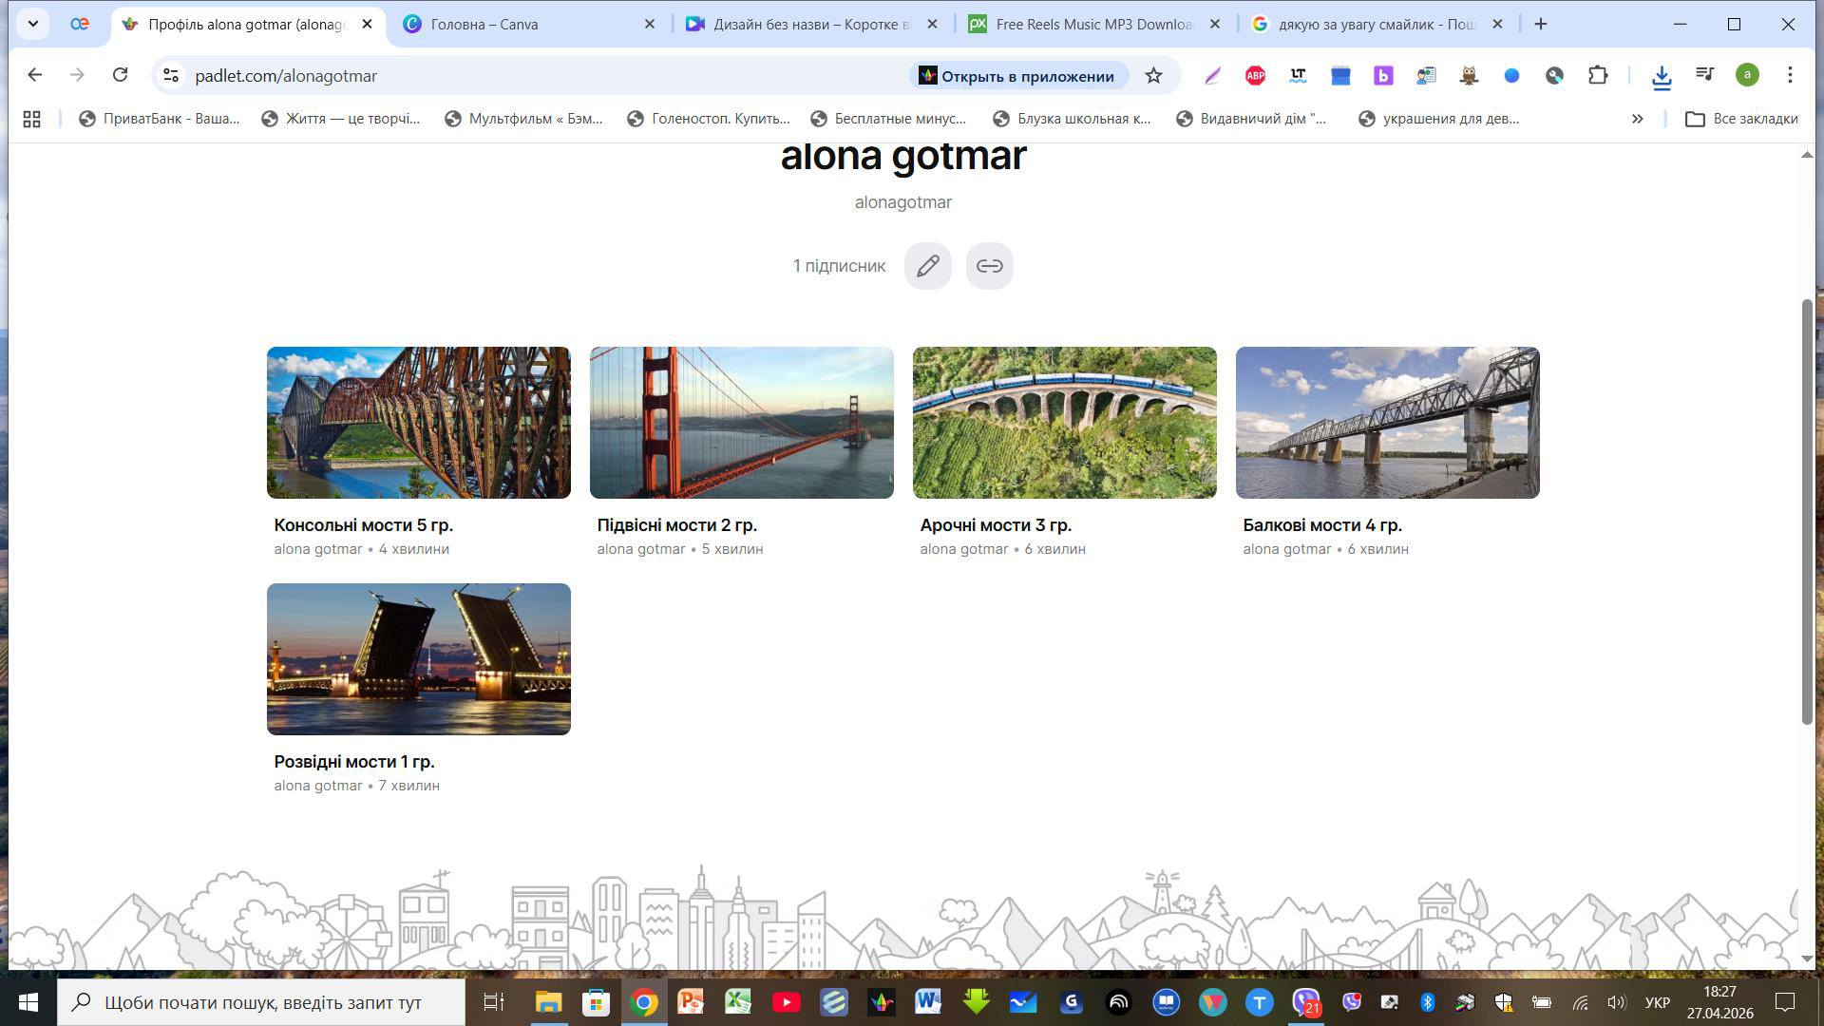Screen dimensions: 1824x1026
Task: Click the pencil edit profile icon
Action: click(x=927, y=266)
